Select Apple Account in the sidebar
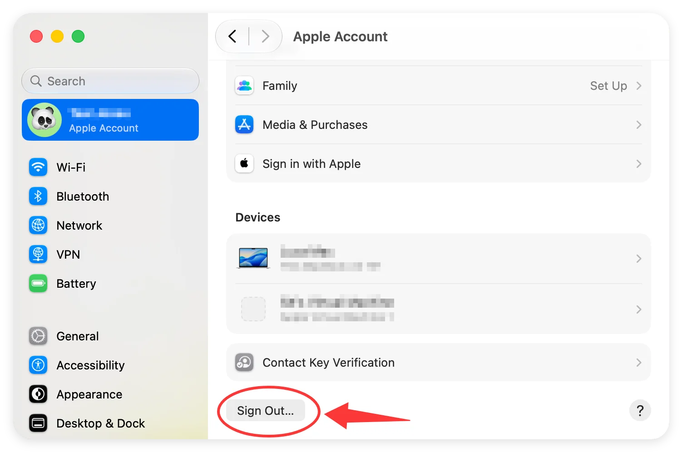The image size is (682, 452). click(110, 120)
